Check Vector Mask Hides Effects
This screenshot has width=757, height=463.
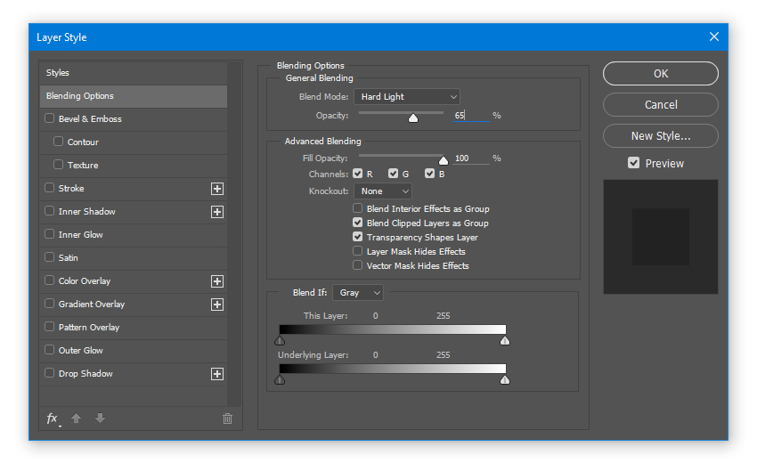click(358, 265)
